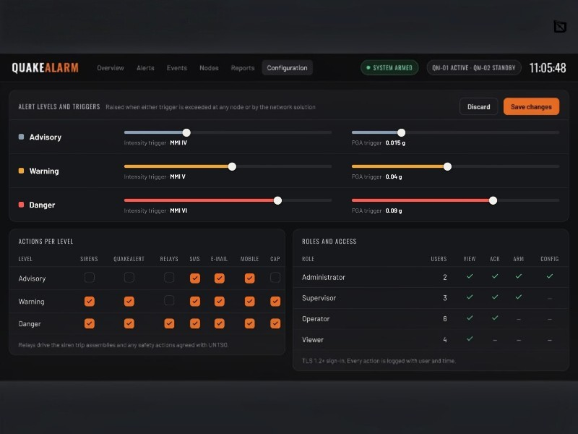Image resolution: width=578 pixels, height=434 pixels.
Task: Enable Relays for Advisory level
Action: 169,278
